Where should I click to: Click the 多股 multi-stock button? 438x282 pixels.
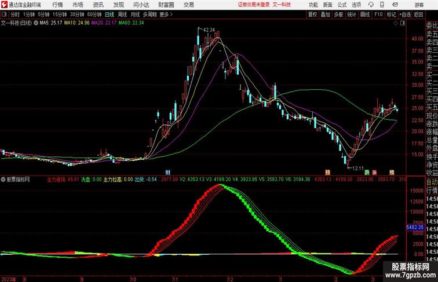tap(338, 14)
